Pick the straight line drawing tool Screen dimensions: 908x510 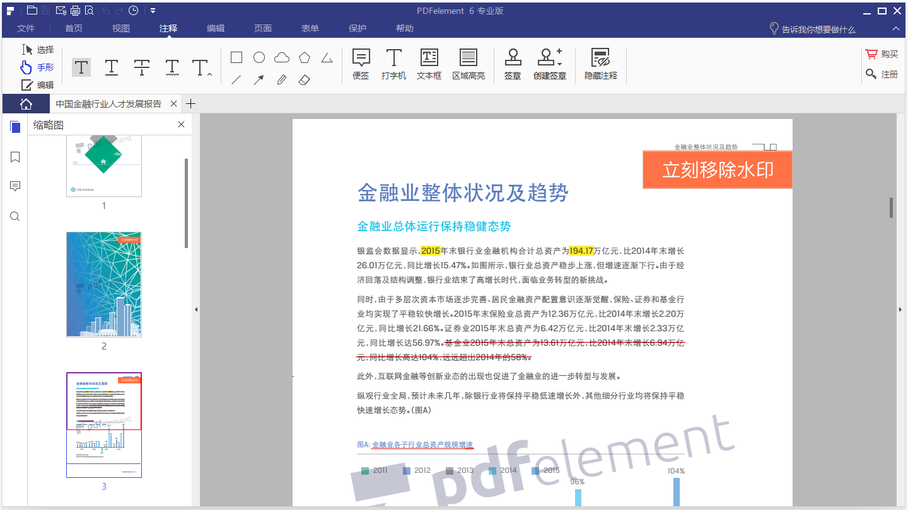coord(236,80)
